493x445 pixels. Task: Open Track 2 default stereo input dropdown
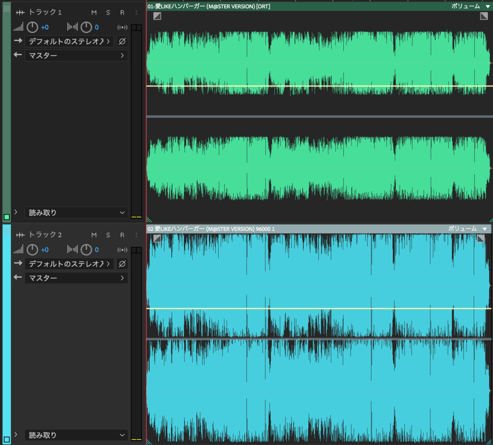[69, 264]
